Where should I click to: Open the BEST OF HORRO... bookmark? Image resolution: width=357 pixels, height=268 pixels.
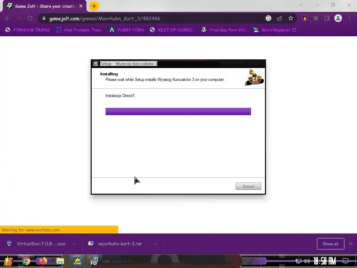[x=173, y=30]
